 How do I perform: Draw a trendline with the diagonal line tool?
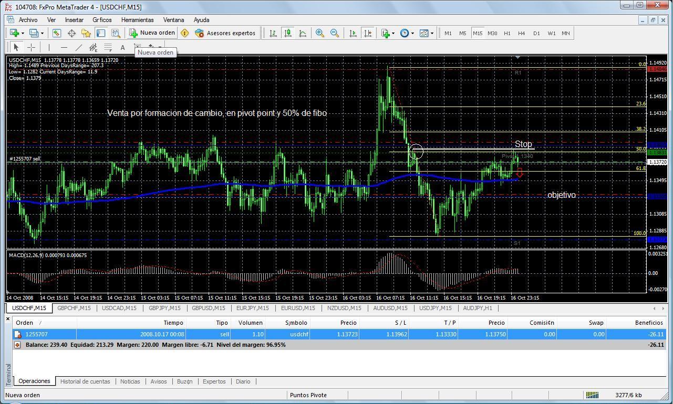pyautogui.click(x=78, y=47)
